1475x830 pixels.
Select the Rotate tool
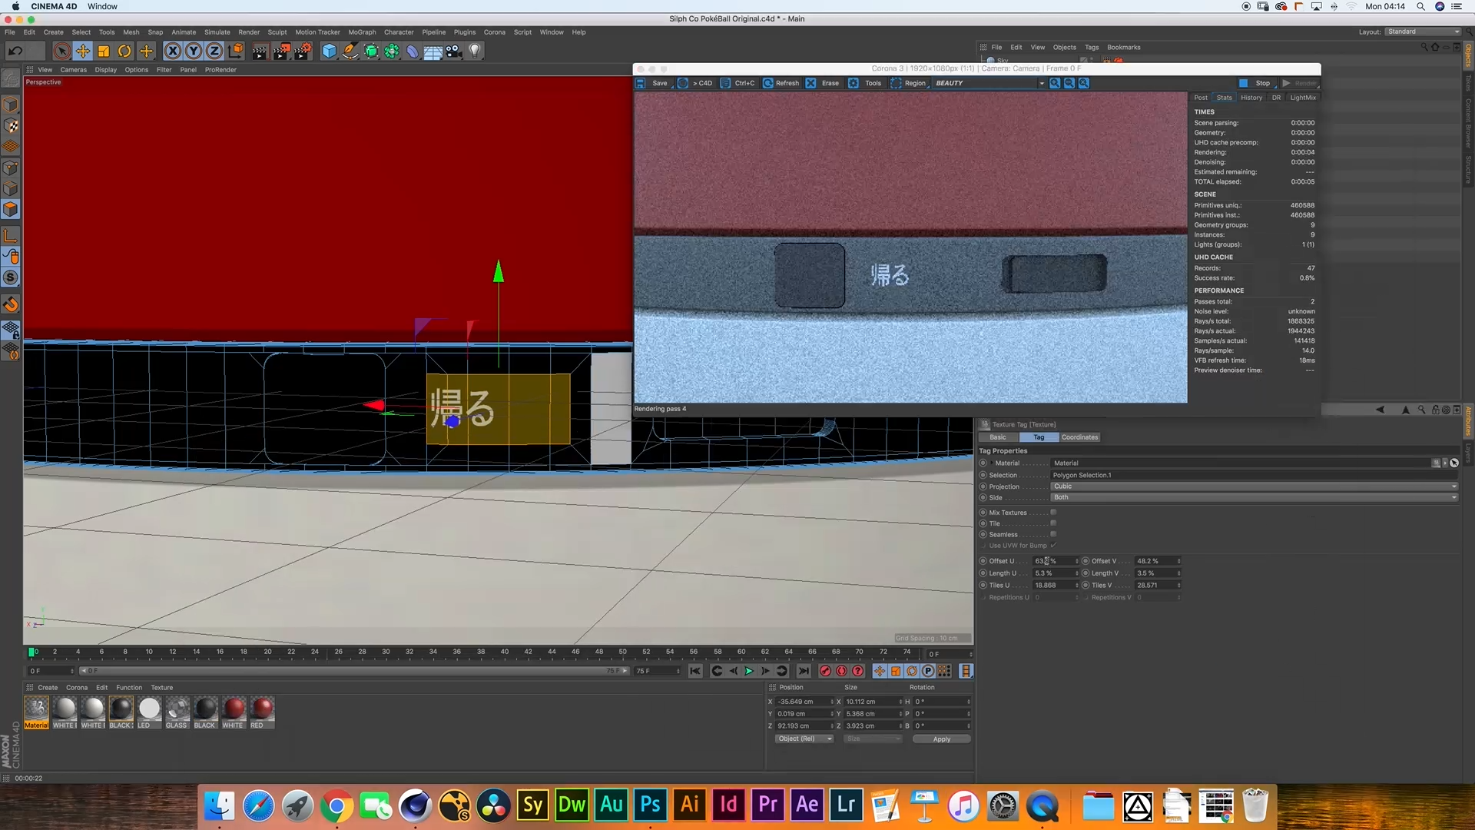(x=124, y=51)
